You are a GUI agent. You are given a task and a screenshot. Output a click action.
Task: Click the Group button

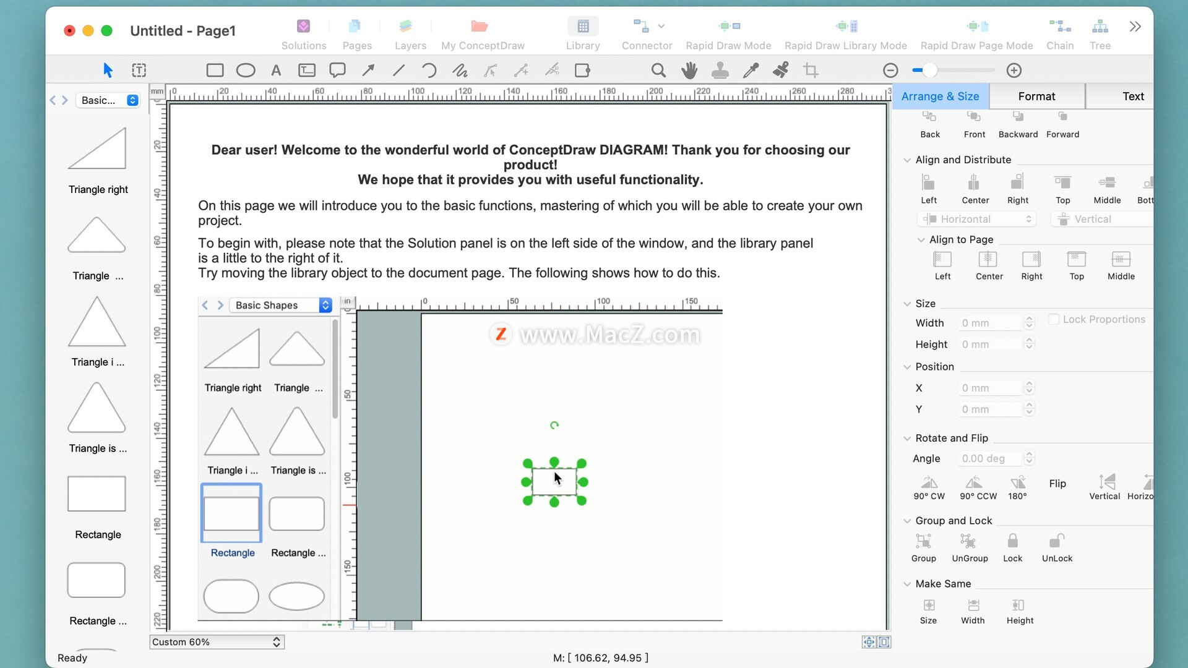(x=923, y=548)
